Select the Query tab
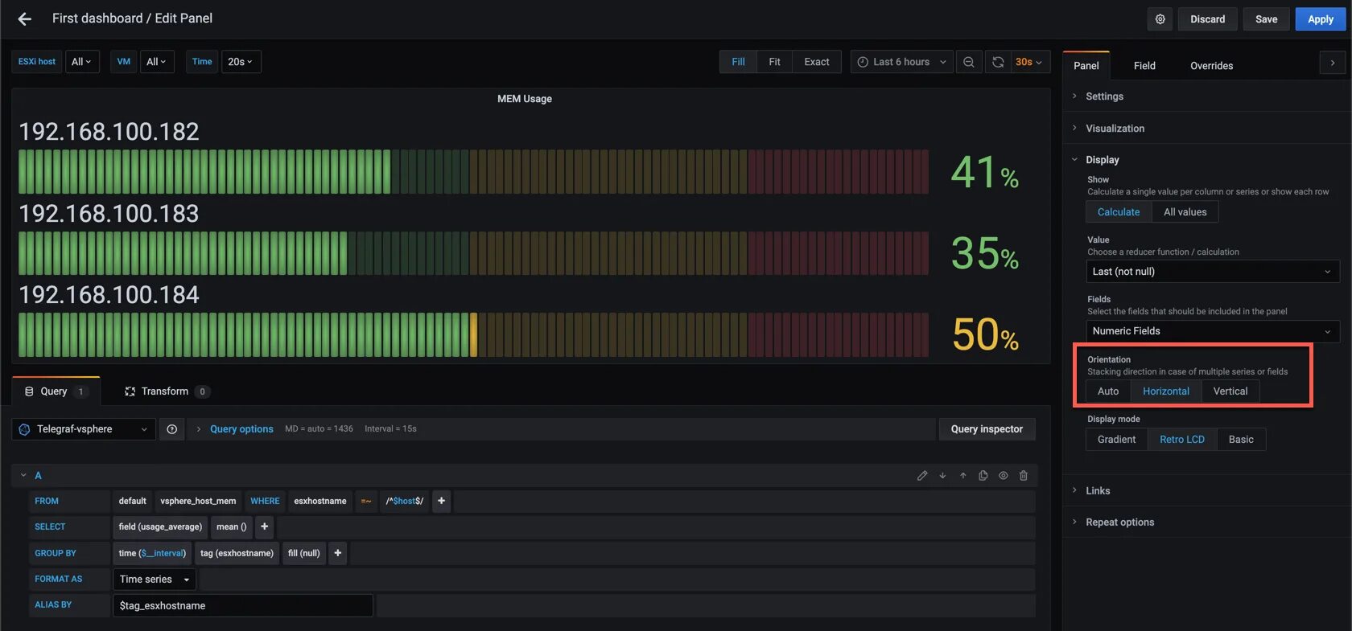This screenshot has width=1352, height=631. pos(56,391)
